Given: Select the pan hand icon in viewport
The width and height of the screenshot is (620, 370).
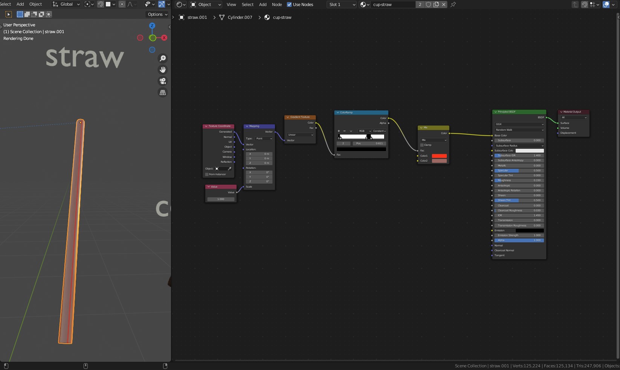Looking at the screenshot, I should coord(163,70).
